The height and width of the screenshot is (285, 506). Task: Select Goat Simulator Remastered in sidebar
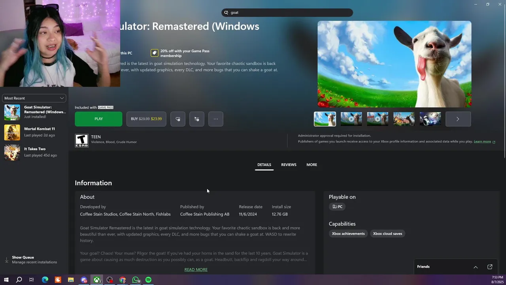[x=34, y=112]
